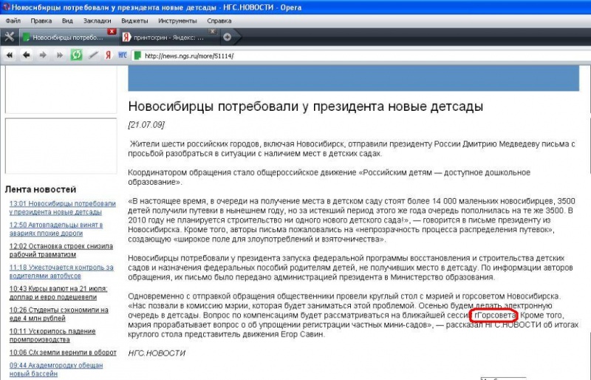Open news link Автовладельцы винят в авариях
The width and height of the screenshot is (591, 380).
pyautogui.click(x=56, y=229)
